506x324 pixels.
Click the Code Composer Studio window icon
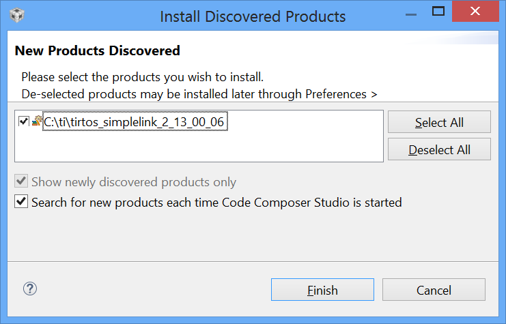point(18,15)
